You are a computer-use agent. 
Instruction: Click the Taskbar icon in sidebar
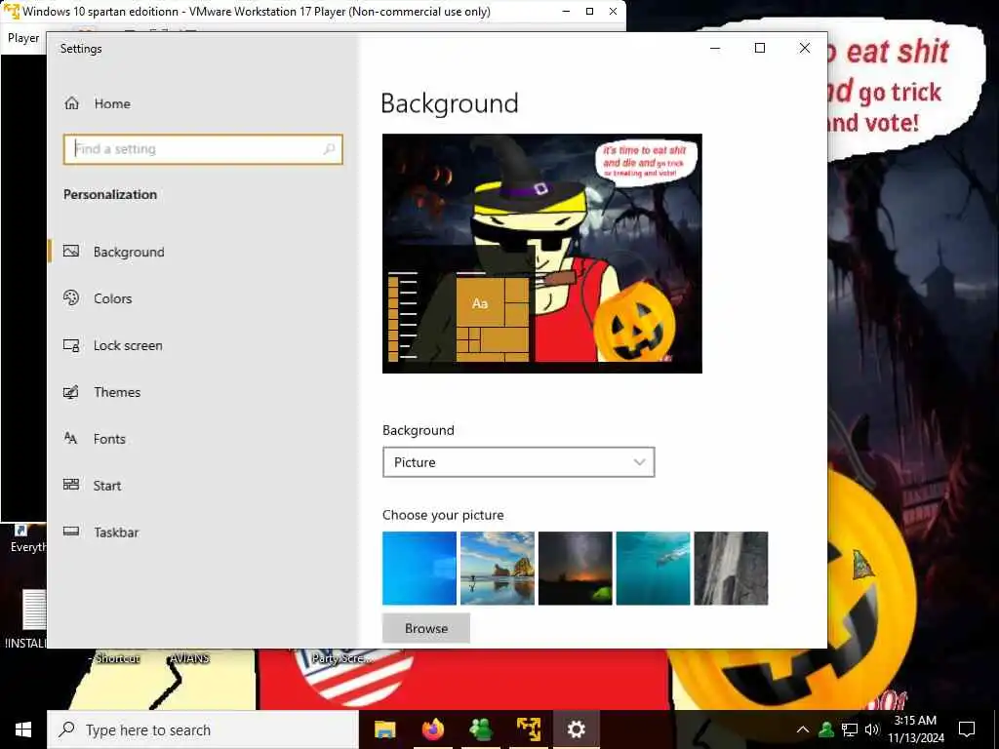(x=71, y=532)
